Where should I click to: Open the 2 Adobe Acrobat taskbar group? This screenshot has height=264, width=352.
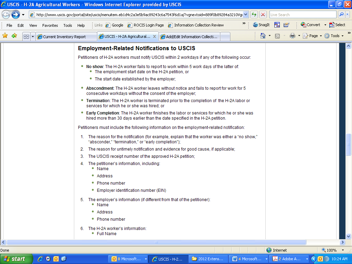point(289,259)
